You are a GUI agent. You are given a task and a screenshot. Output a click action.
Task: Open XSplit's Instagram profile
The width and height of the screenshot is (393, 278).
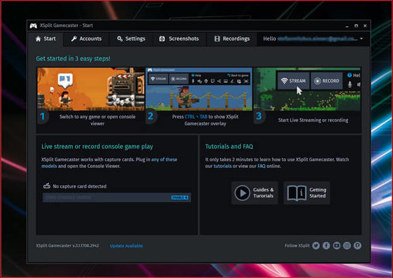[x=347, y=246]
